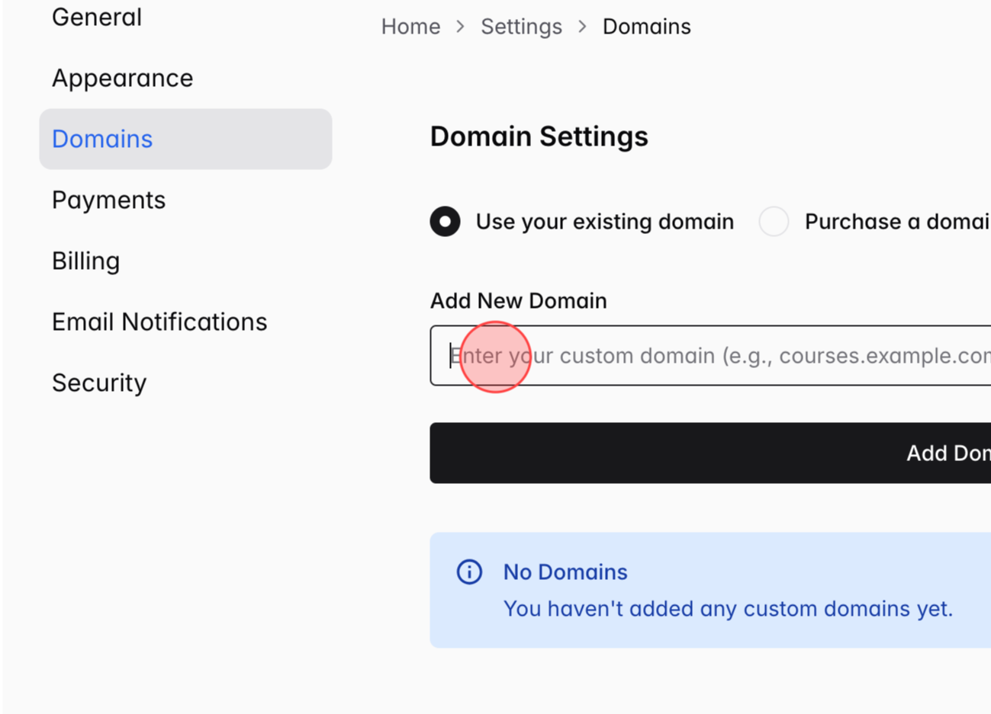Open Email Notifications settings
The height and width of the screenshot is (714, 991).
tap(159, 322)
